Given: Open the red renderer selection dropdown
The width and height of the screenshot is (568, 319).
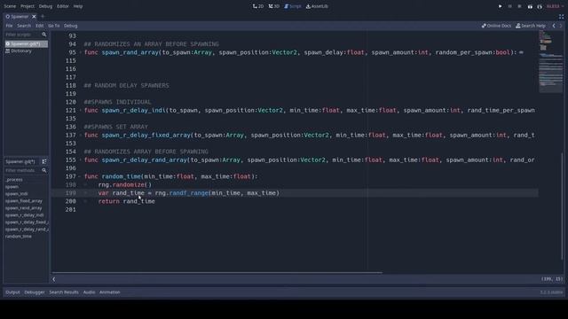Looking at the screenshot, I should 555,6.
